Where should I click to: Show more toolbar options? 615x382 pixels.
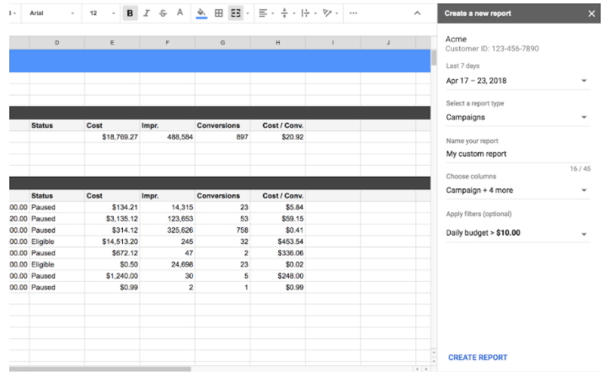click(352, 13)
